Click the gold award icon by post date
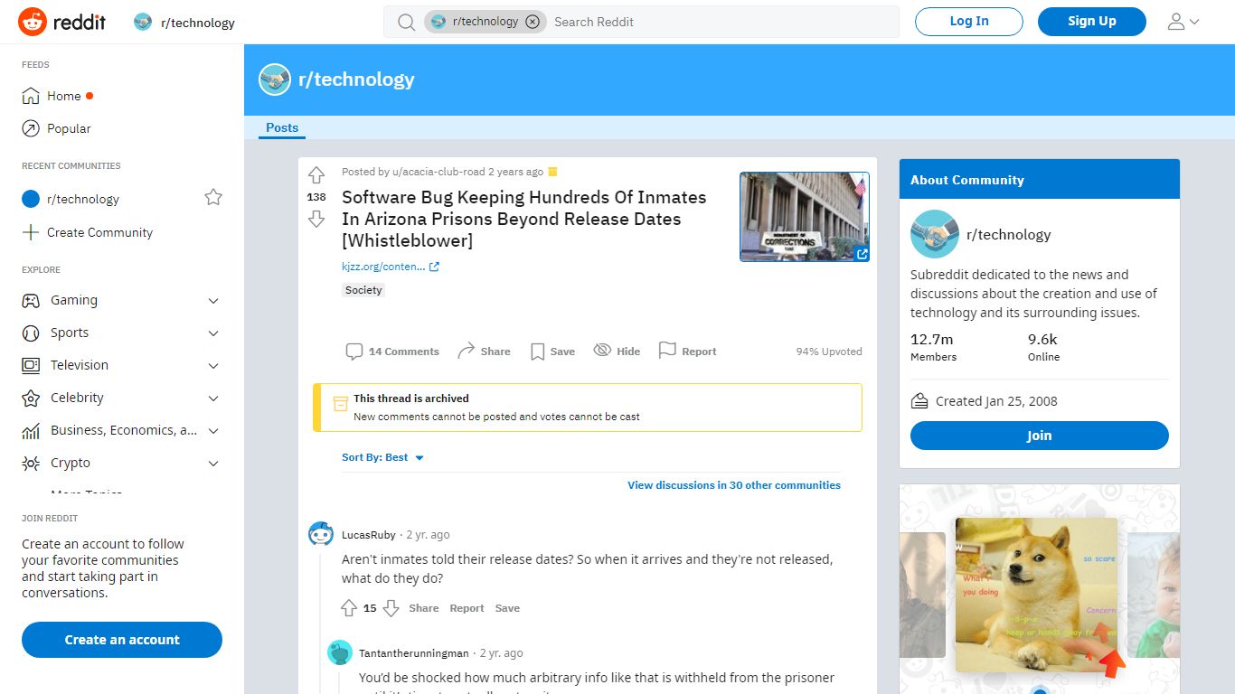1235x694 pixels. [x=553, y=172]
